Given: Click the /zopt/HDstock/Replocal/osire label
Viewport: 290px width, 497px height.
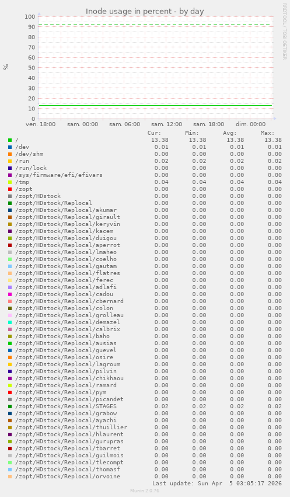Looking at the screenshot, I should (64, 357).
